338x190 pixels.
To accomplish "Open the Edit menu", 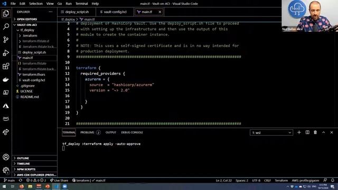I will click(22, 4).
